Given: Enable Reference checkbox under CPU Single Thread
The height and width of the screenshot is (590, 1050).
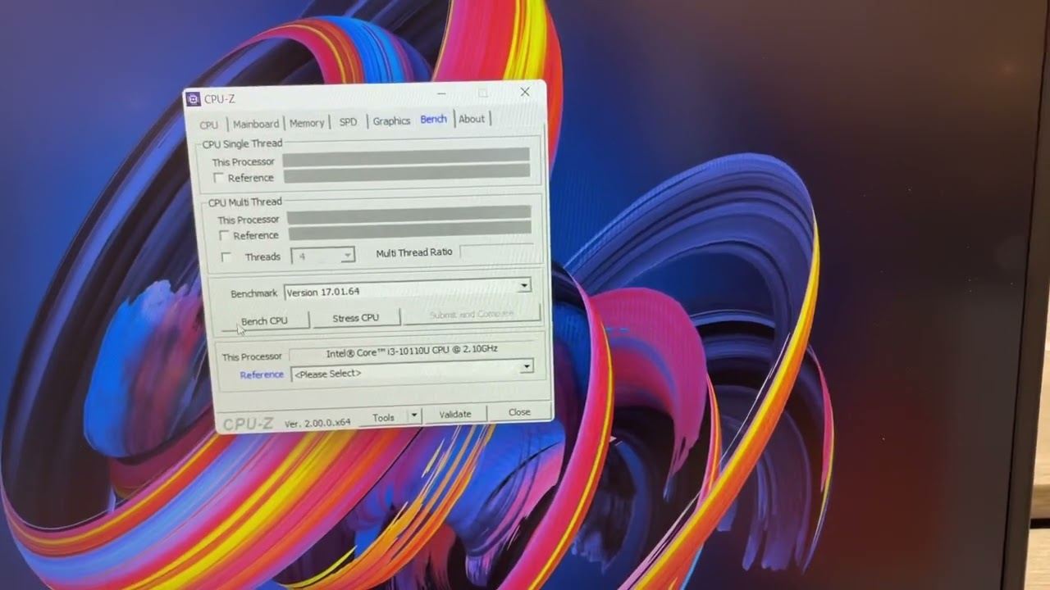Looking at the screenshot, I should coord(218,178).
